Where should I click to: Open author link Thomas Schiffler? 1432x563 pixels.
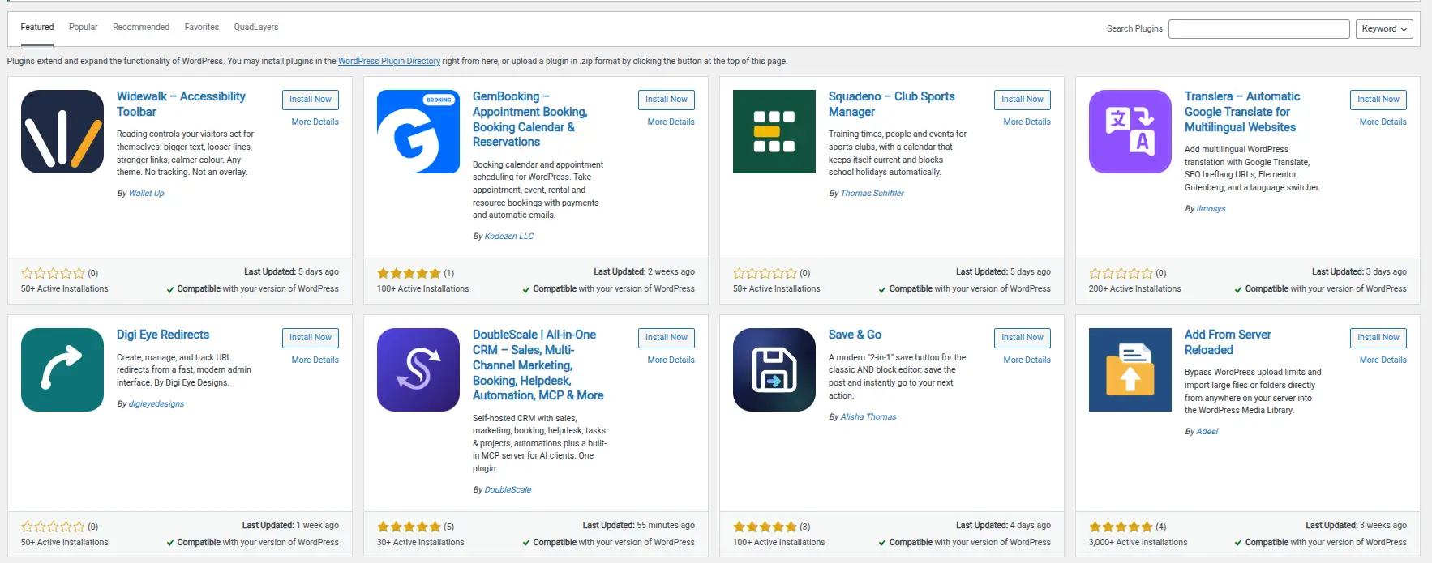[872, 194]
